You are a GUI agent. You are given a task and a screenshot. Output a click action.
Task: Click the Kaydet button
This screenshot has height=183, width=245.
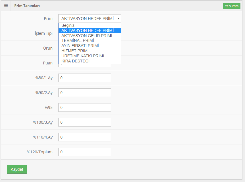[x=17, y=169]
